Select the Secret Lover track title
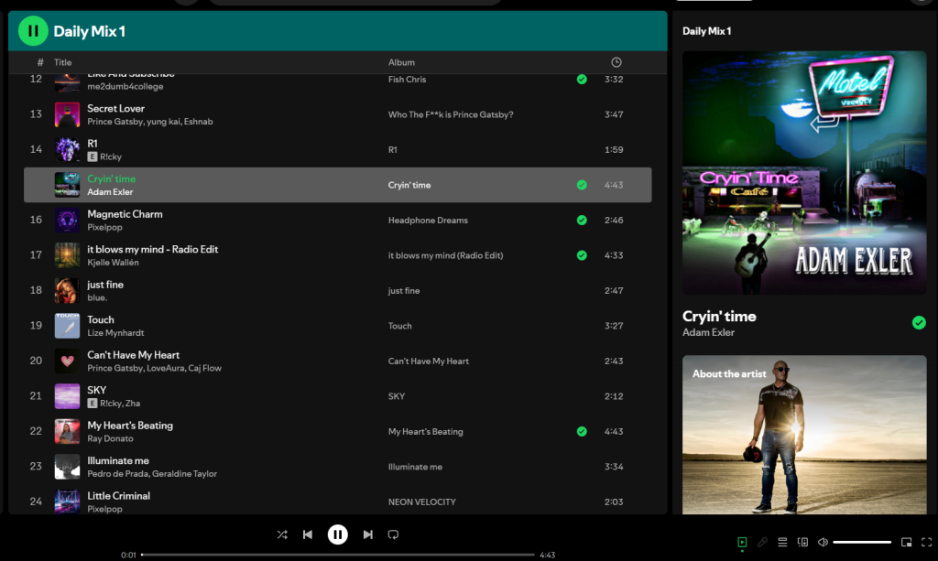The image size is (938, 561). pyautogui.click(x=116, y=108)
